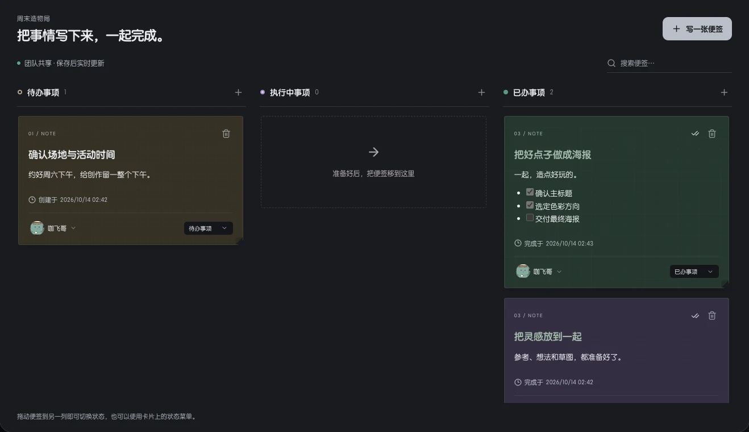Image resolution: width=749 pixels, height=432 pixels.
Task: Click the text 参考、想法和草图，都准备好了。
Action: (569, 358)
